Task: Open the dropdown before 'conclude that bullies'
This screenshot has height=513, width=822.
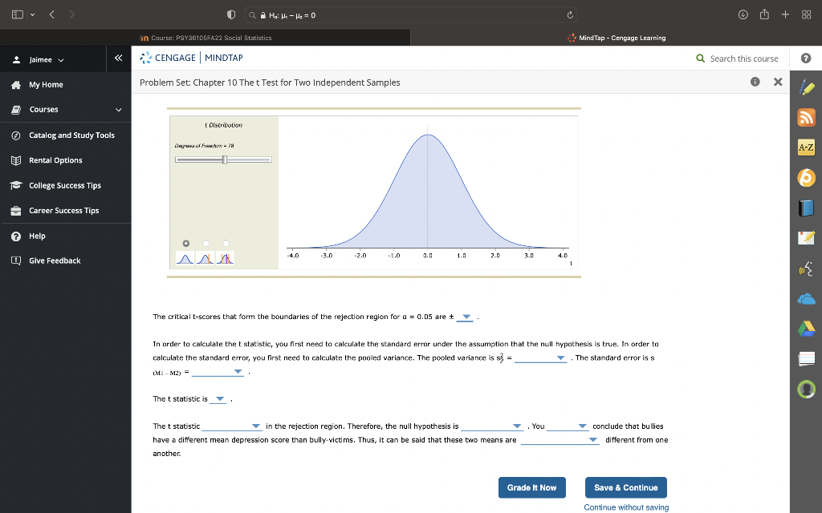Action: pos(568,426)
